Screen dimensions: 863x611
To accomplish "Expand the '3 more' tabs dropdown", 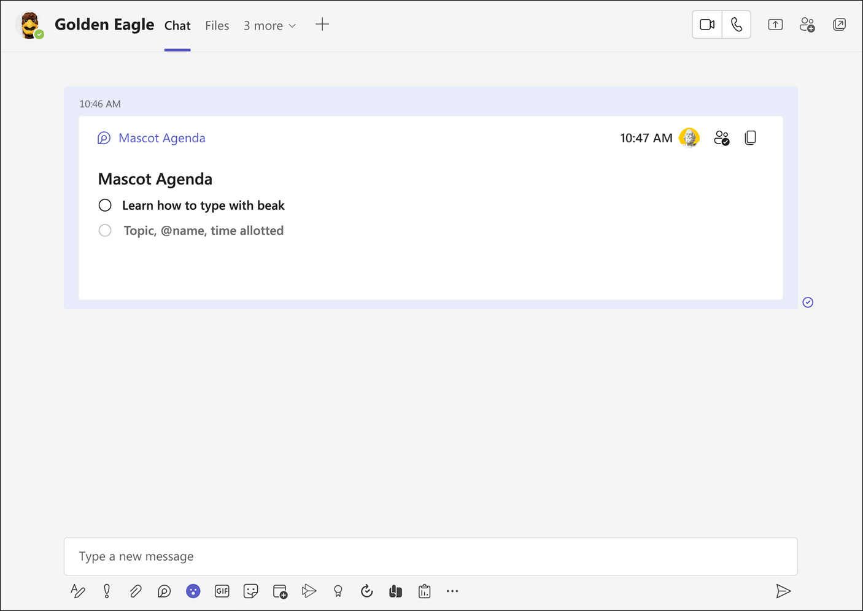I will pyautogui.click(x=269, y=26).
